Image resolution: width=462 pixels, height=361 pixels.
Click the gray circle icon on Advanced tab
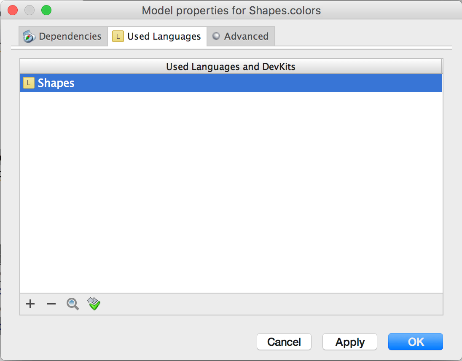click(x=216, y=36)
